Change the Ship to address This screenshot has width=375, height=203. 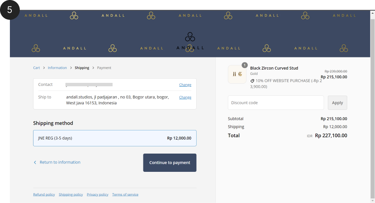coord(185,97)
